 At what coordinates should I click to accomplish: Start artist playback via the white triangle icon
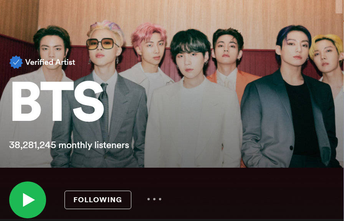pos(29,200)
